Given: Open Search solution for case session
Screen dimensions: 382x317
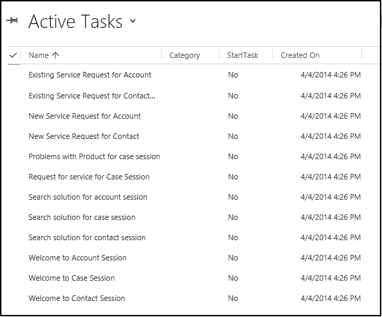Looking at the screenshot, I should 82,217.
